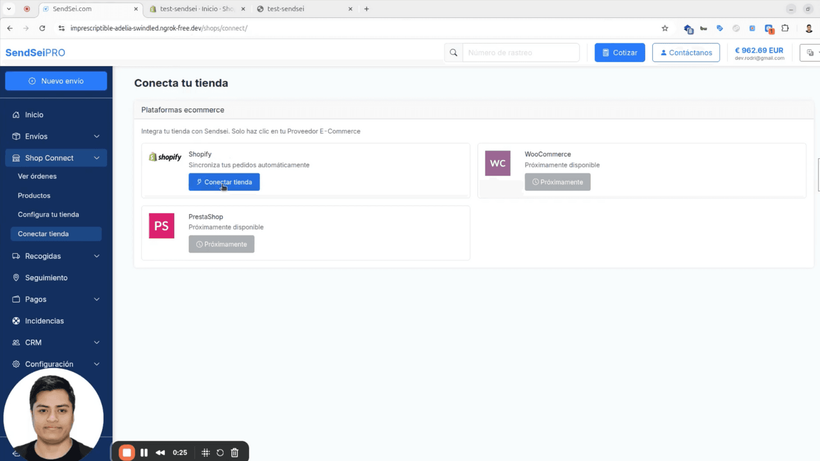
Task: Click the CRM people icon
Action: 16,342
